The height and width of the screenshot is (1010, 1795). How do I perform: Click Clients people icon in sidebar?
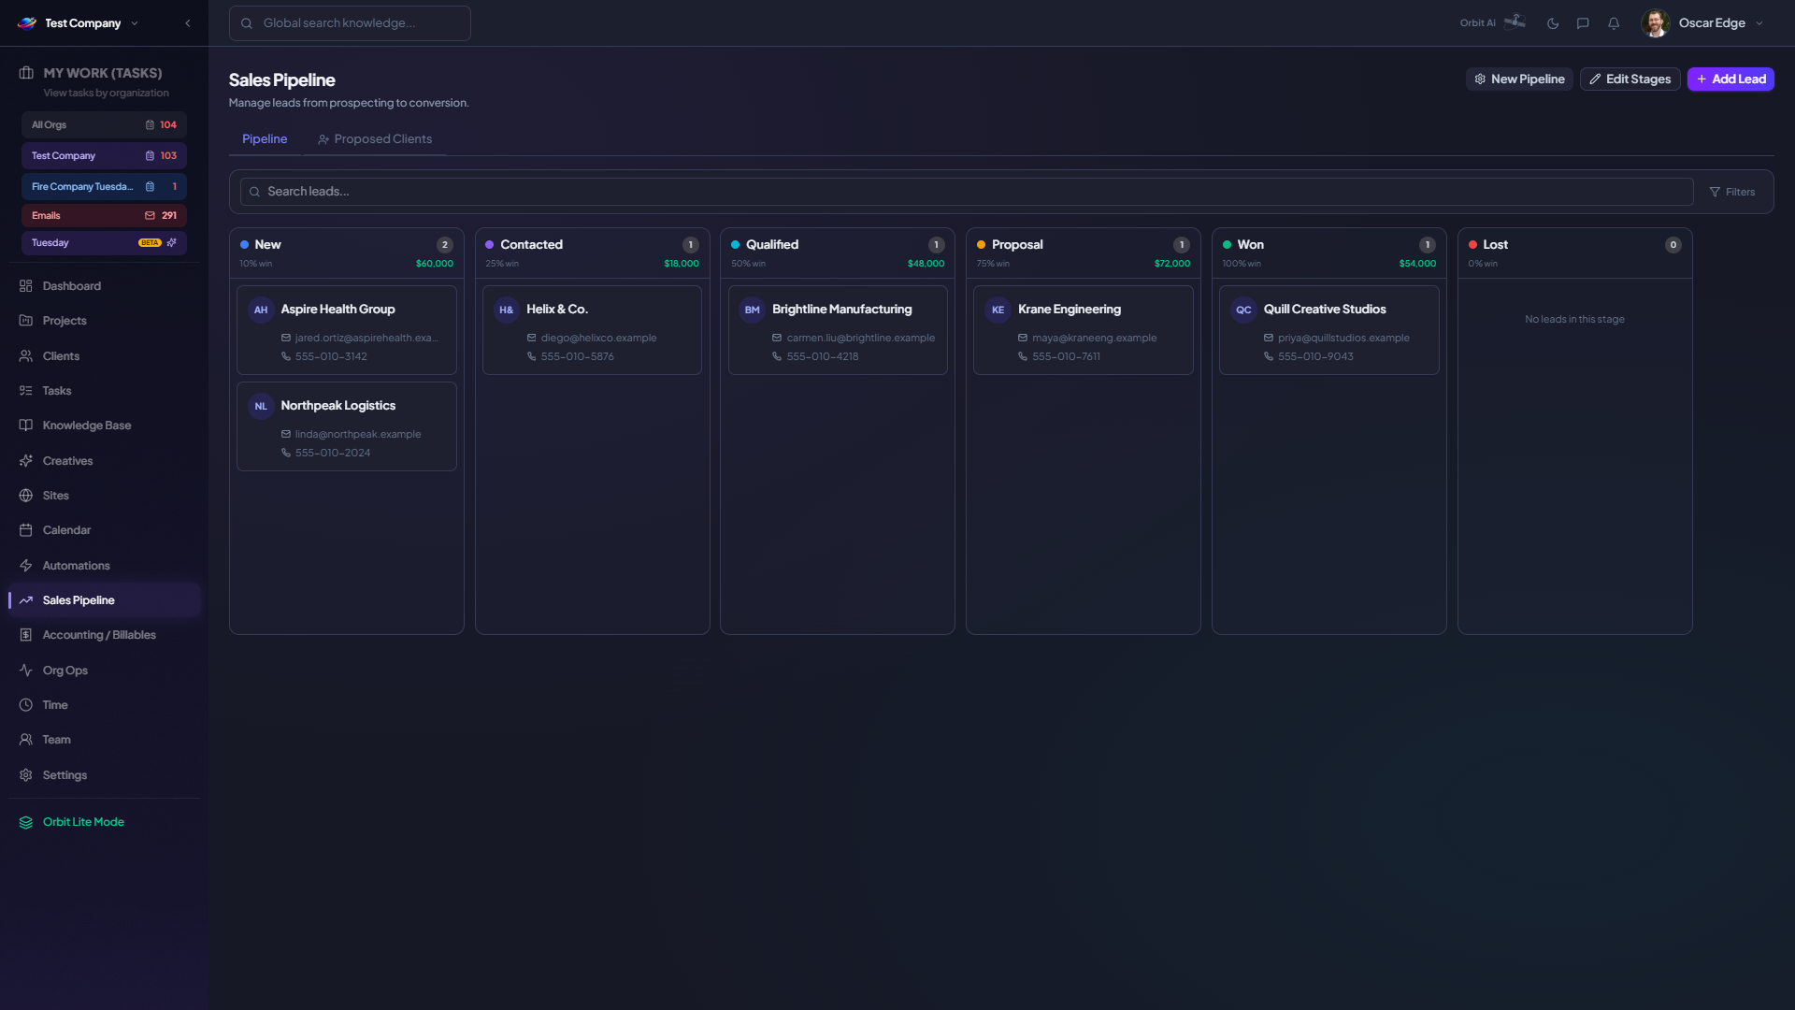tap(26, 356)
